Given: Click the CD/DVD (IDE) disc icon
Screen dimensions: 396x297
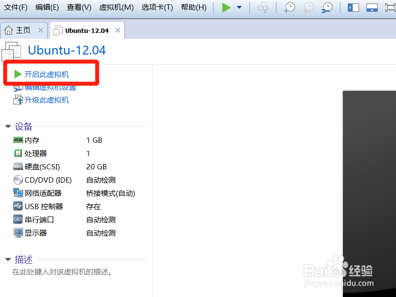Looking at the screenshot, I should point(18,180).
